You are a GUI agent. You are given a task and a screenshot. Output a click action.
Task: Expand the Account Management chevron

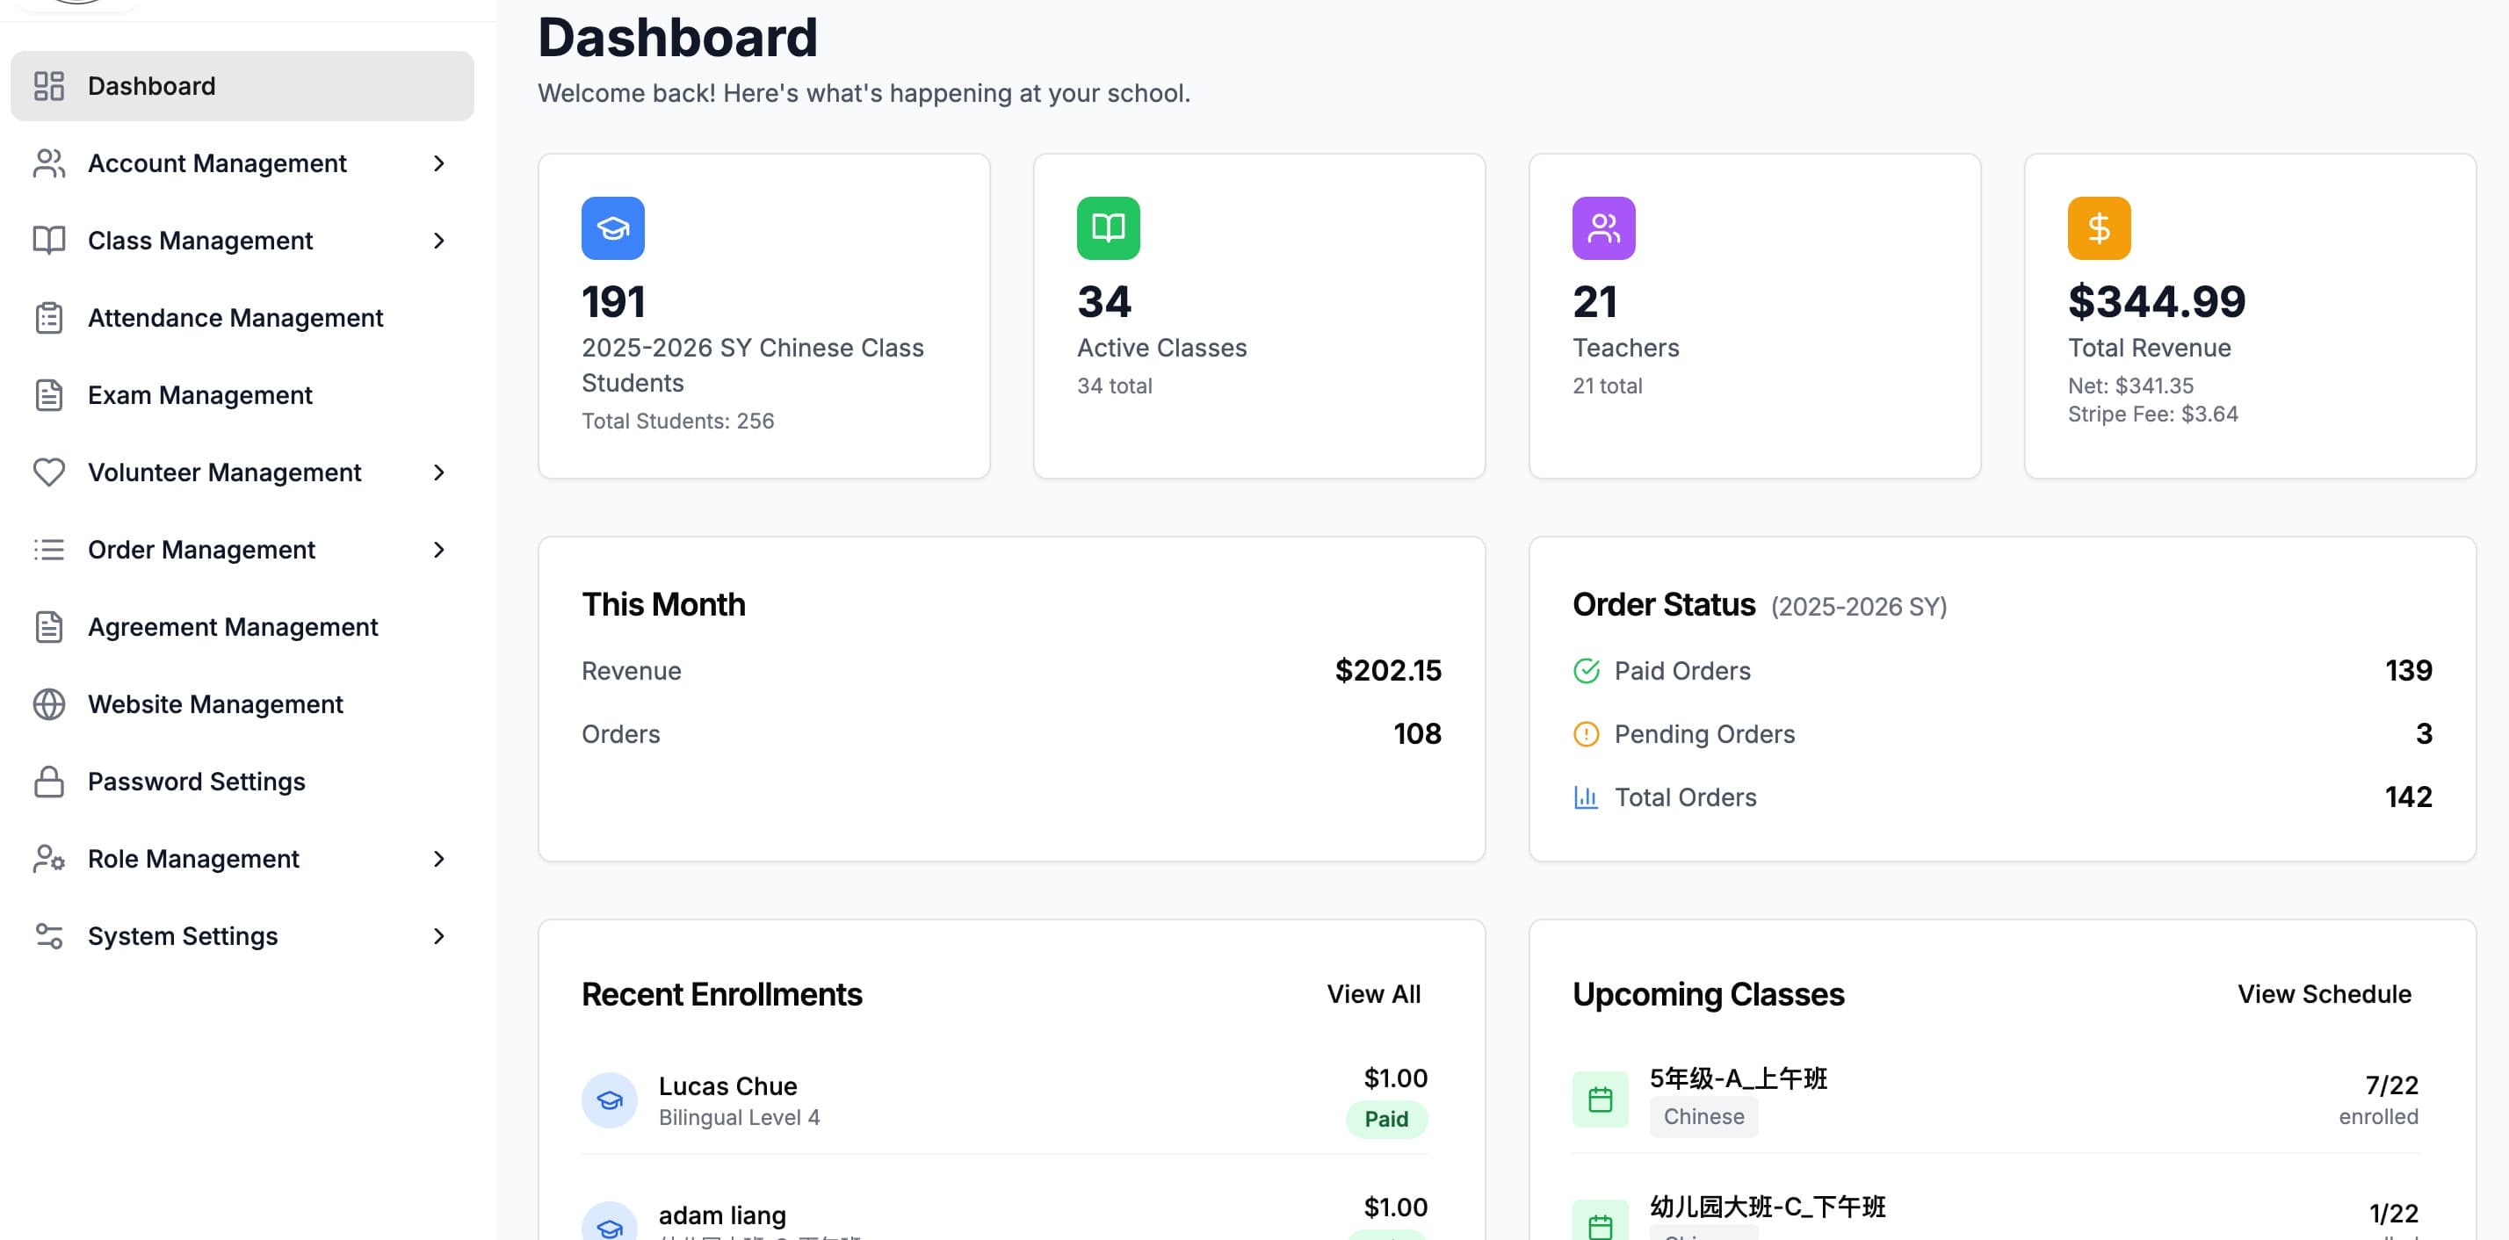pos(438,163)
